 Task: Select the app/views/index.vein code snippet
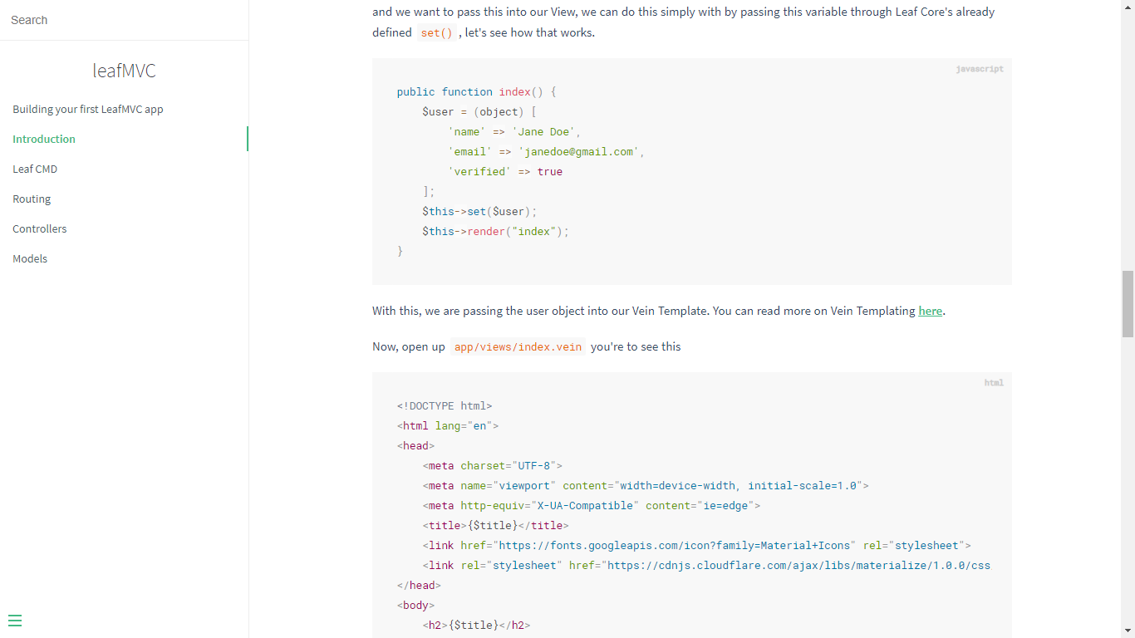tap(517, 346)
